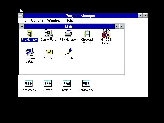Viewport: 164px width, 123px height.
Task: Select the Windows Setup icon
Action: [29, 52]
